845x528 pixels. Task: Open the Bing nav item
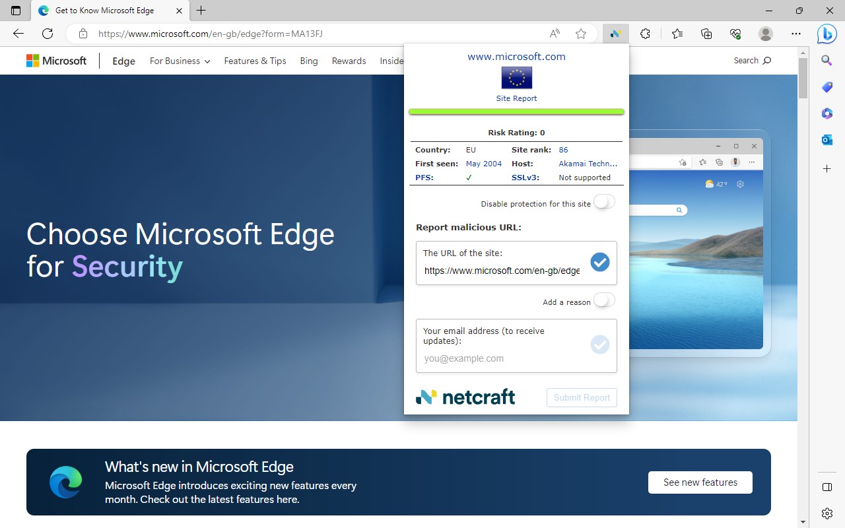[x=309, y=61]
